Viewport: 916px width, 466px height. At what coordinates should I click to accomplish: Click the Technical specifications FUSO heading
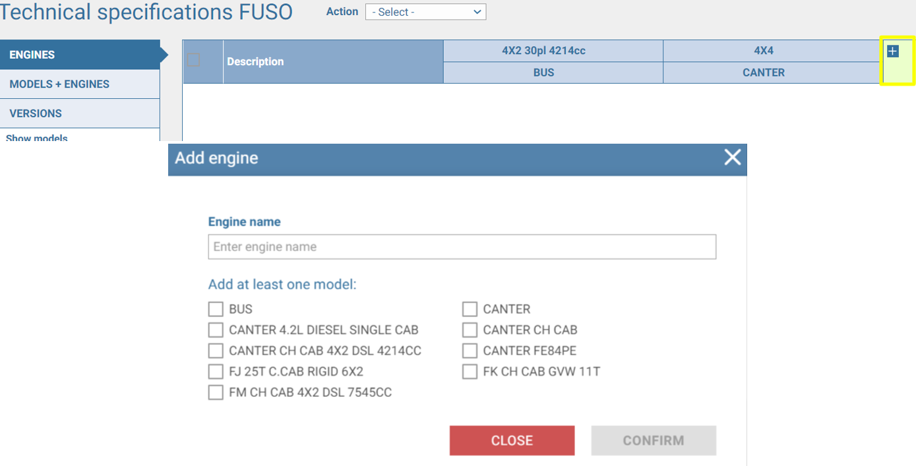coord(146,12)
